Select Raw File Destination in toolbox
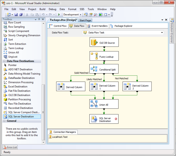This screenshot has height=156, width=176. (17, 104)
